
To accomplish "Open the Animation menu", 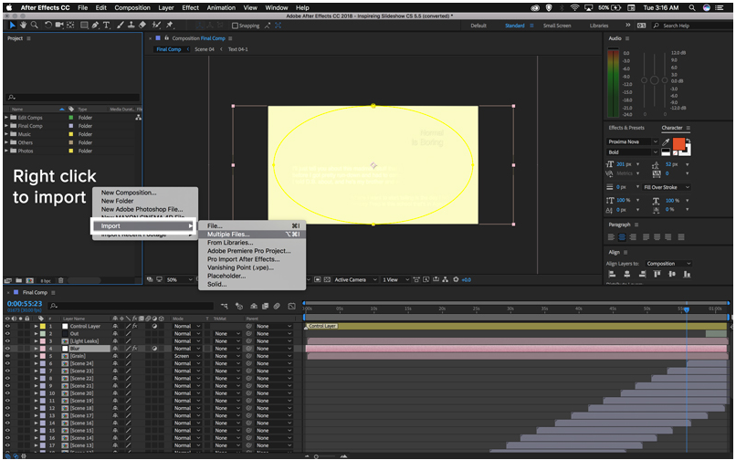I will pyautogui.click(x=220, y=7).
